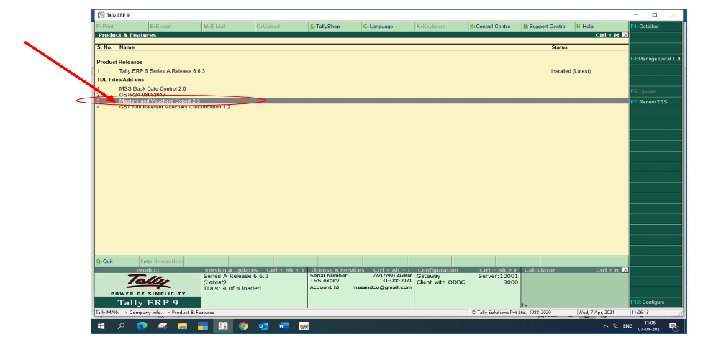Switch to Tally.ERP 9 taskbar icon
Screen dimensions: 703x347
pos(223,326)
